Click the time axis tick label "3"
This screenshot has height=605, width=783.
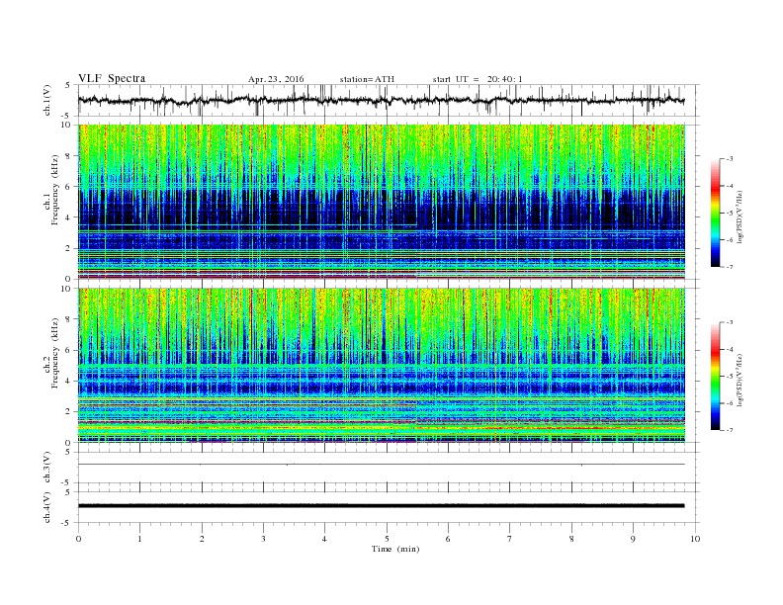click(263, 539)
